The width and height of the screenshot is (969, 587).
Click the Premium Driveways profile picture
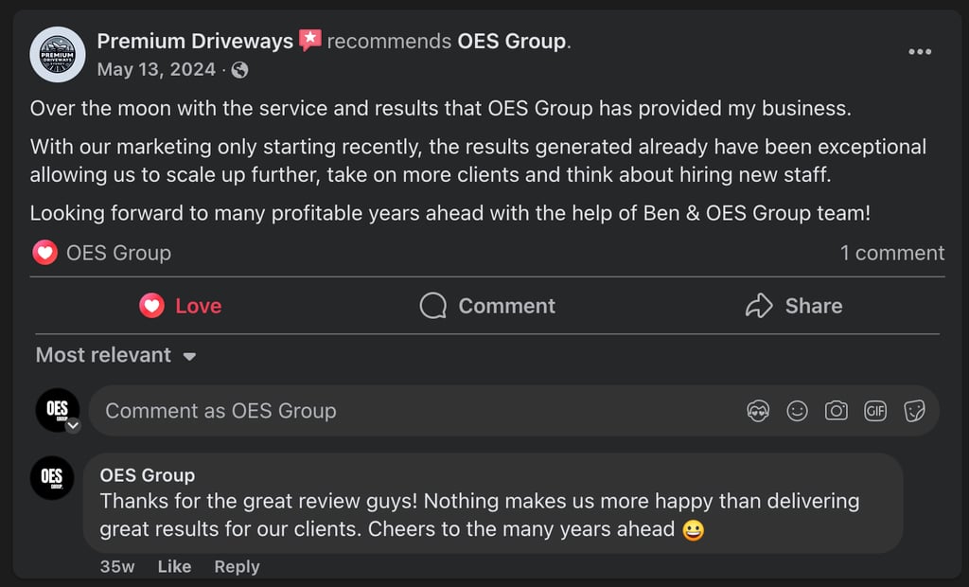point(58,55)
